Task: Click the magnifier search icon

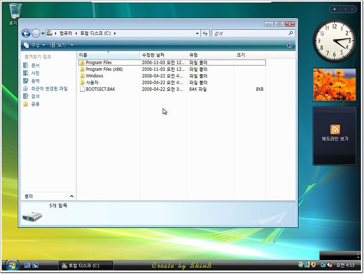Action: point(291,33)
